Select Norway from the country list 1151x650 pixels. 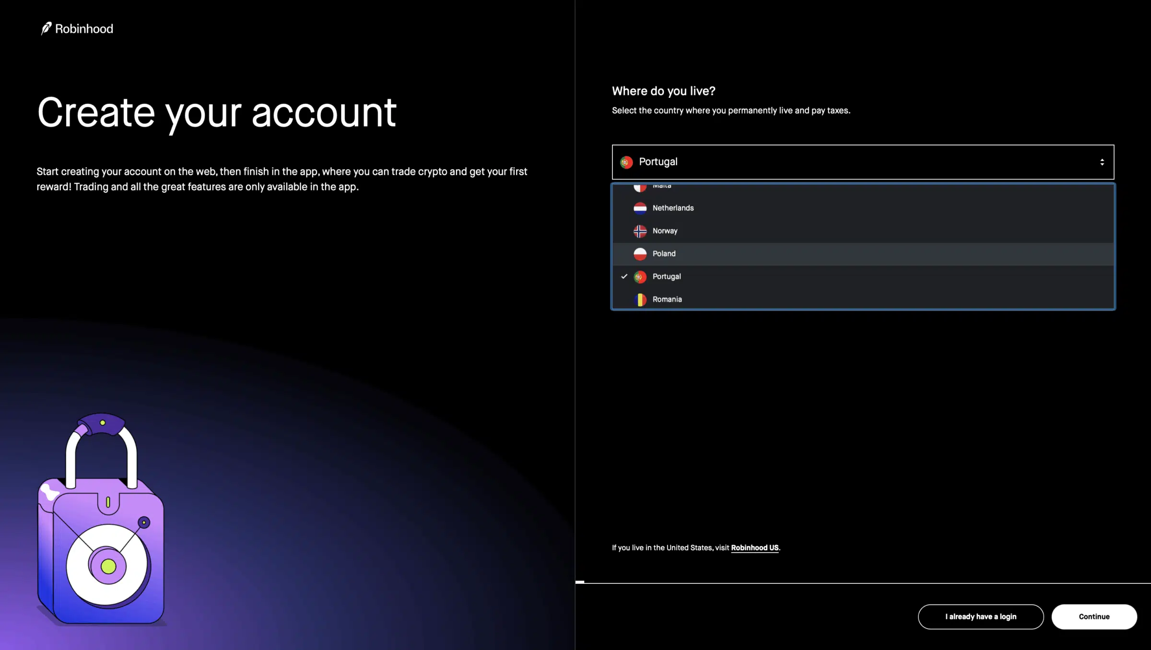click(863, 231)
